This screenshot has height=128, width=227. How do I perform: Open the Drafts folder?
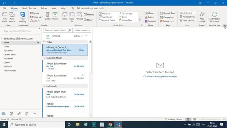coord(6,47)
